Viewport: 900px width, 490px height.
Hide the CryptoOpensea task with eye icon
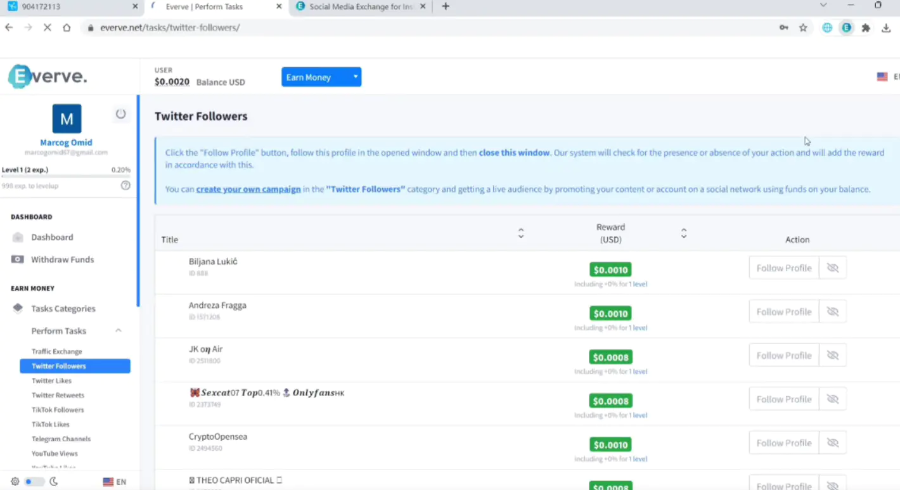tap(833, 443)
